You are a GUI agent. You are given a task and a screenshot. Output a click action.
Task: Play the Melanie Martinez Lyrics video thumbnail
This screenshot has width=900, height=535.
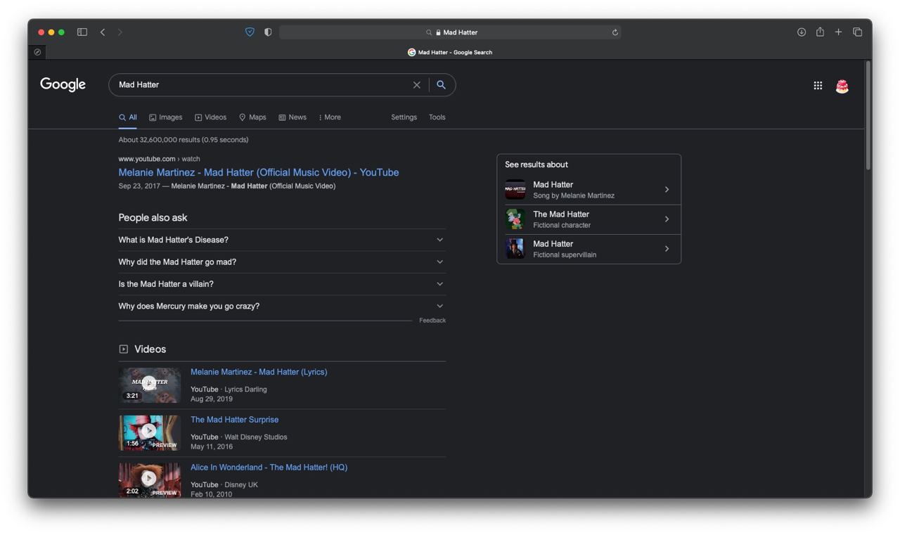[150, 385]
